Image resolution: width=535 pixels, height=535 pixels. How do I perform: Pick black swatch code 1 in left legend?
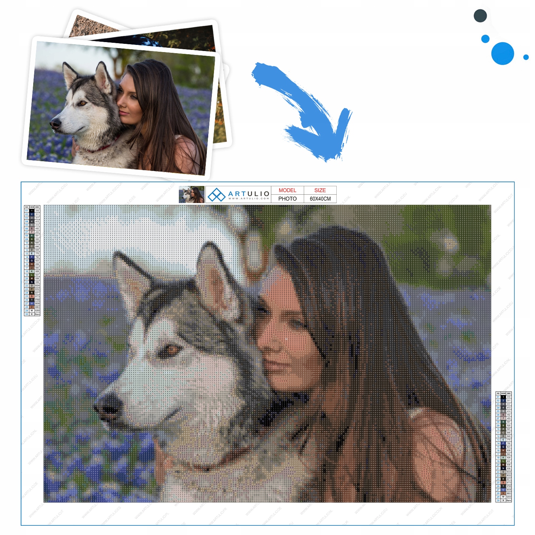click(32, 211)
